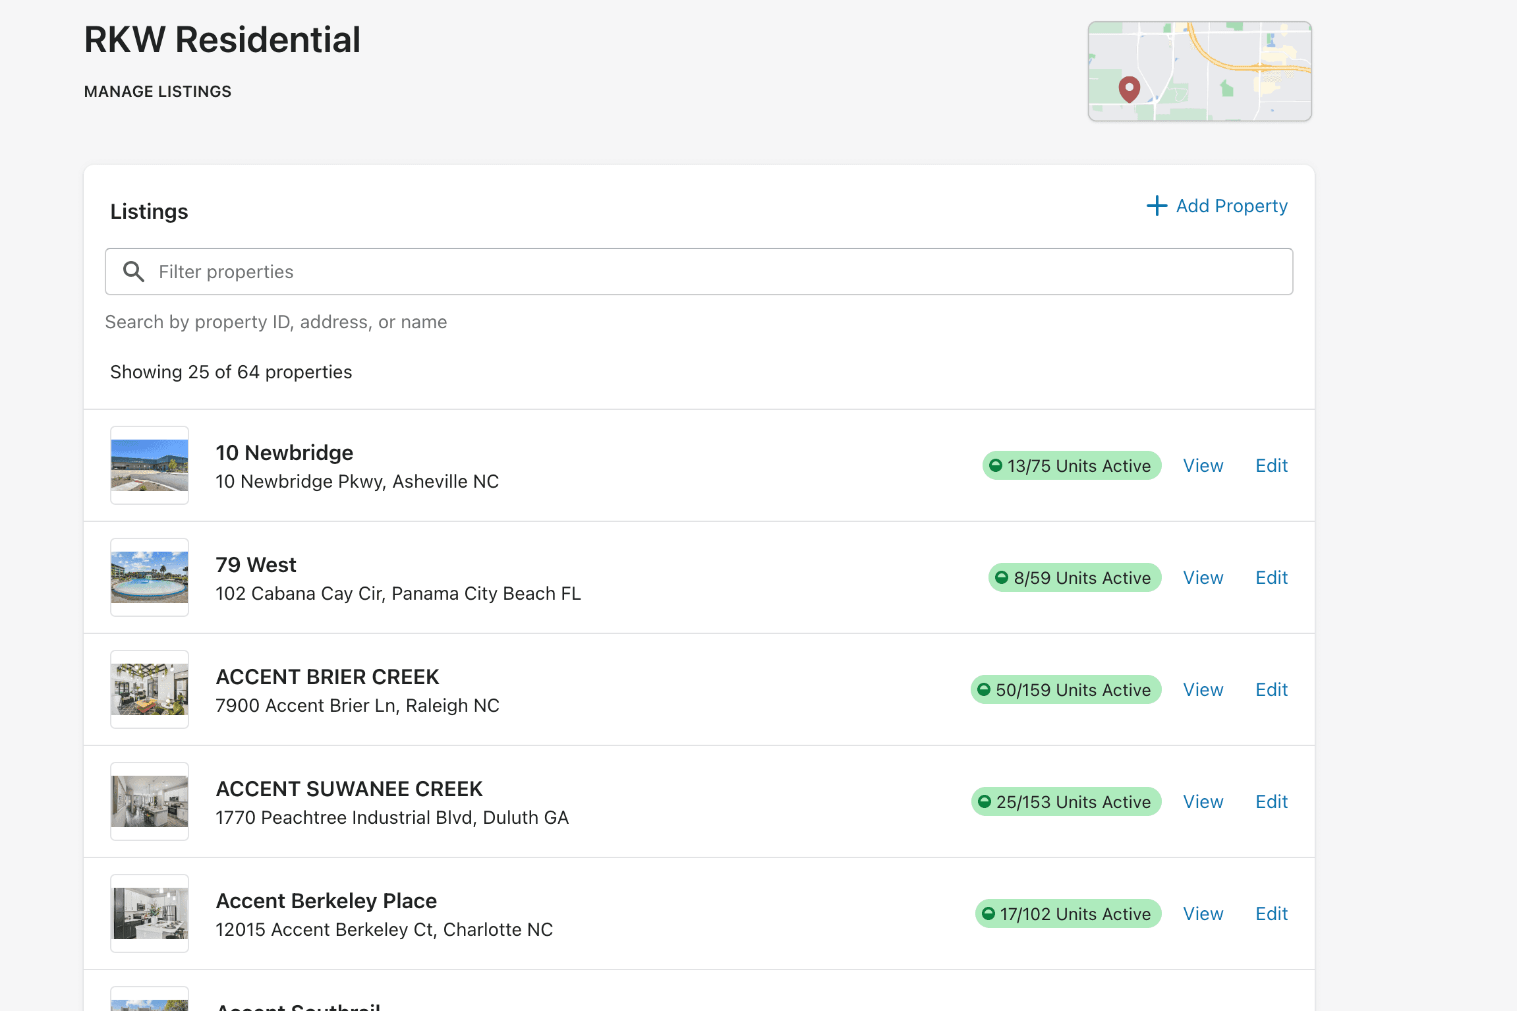
Task: Click the address 10 Newbridge Pkwy, Asheville NC
Action: 357,482
